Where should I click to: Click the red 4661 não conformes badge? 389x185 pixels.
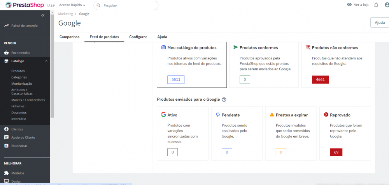point(320,80)
